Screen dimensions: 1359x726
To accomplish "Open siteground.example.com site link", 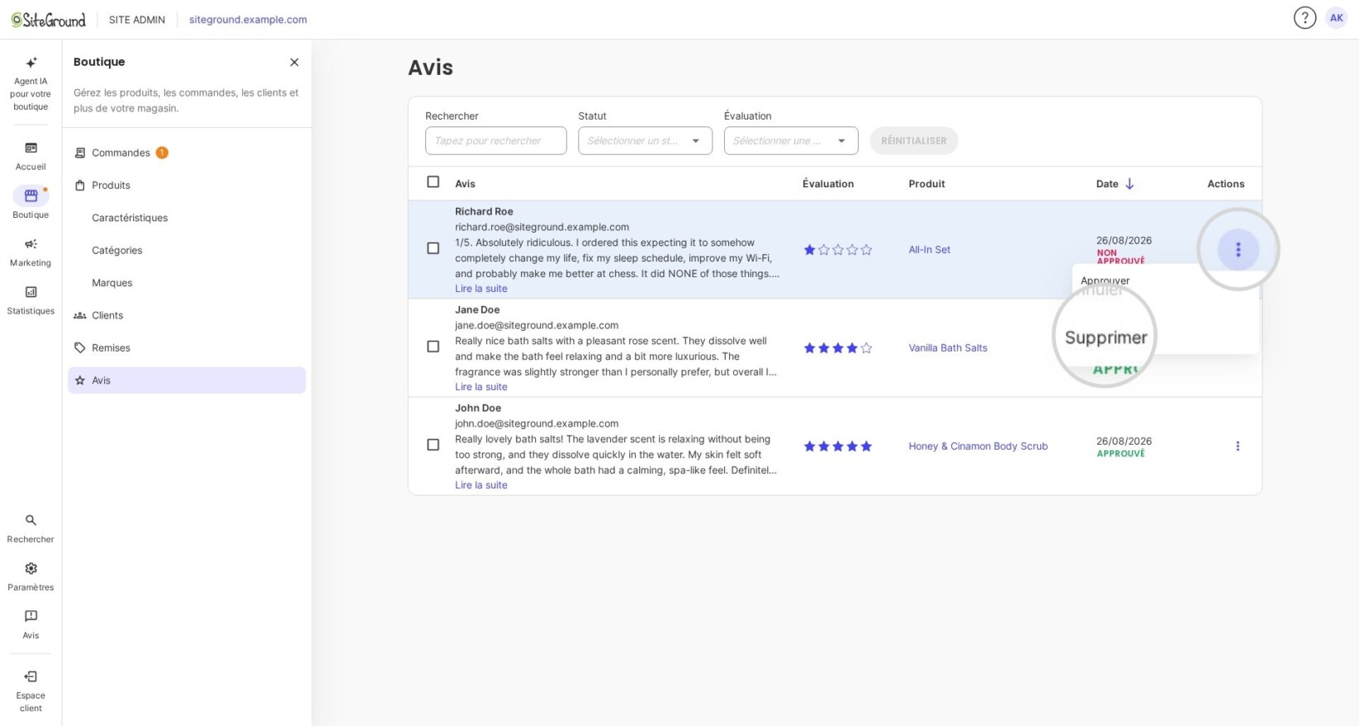I will coord(248,20).
